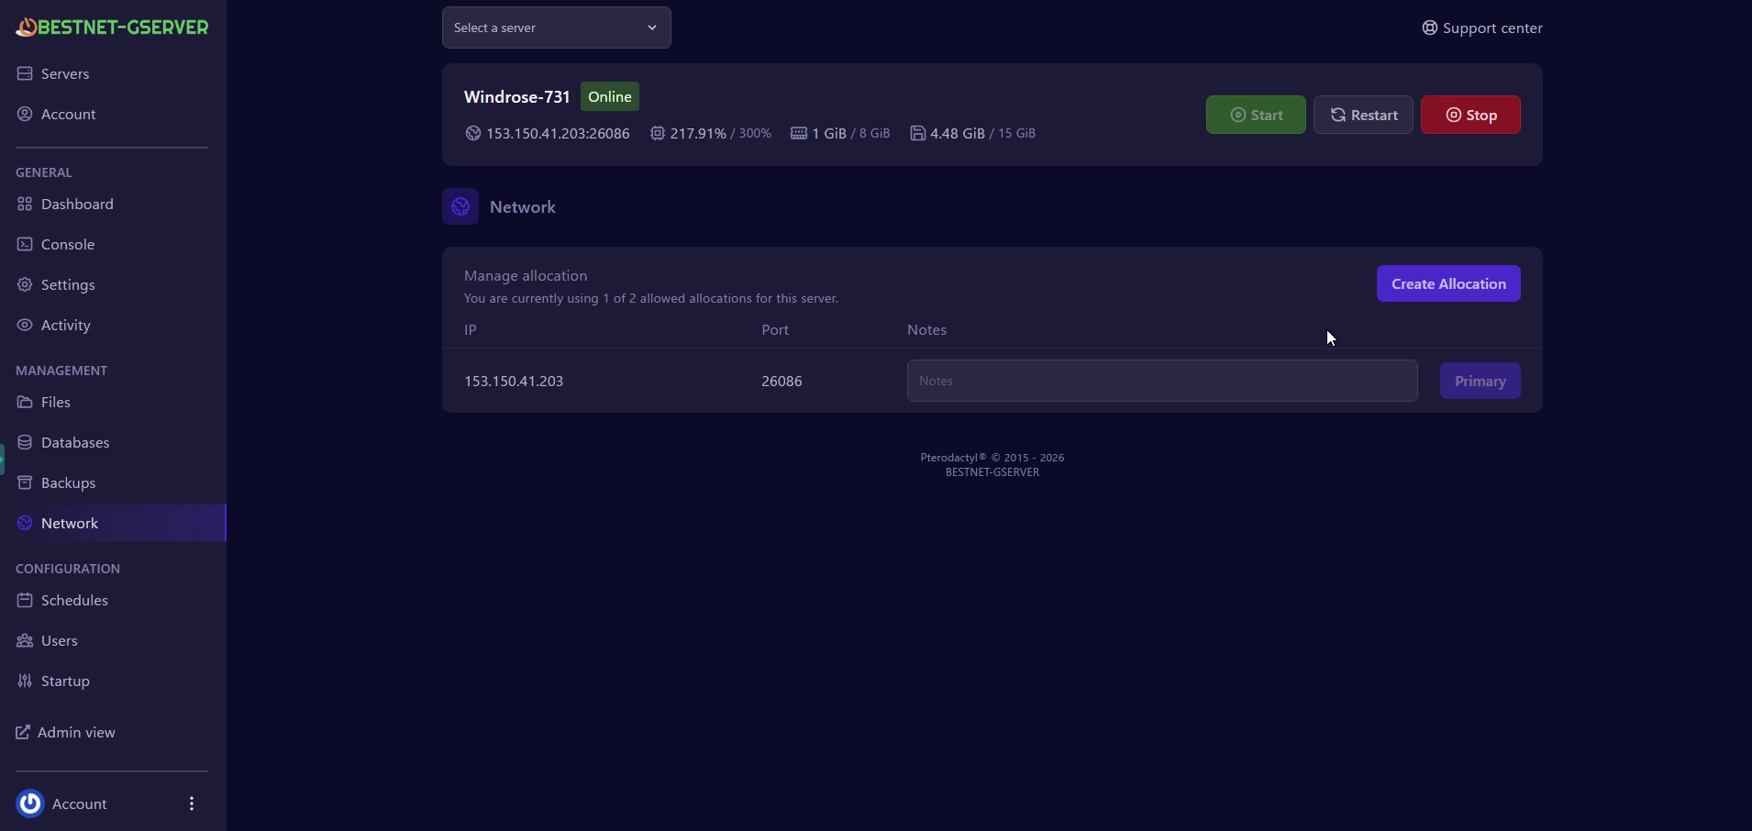Click the globe icon beside the server IP address
The image size is (1752, 831).
[x=473, y=133]
